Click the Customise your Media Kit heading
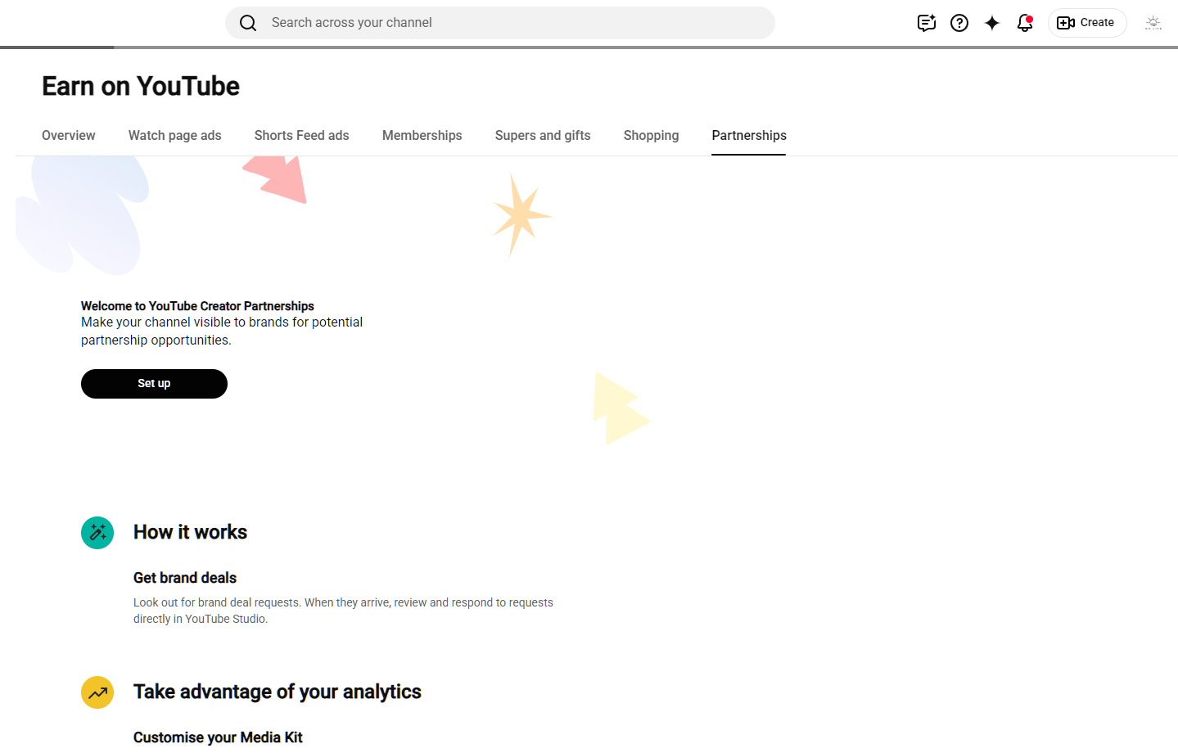Viewport: 1178px width, 753px height. tap(218, 737)
